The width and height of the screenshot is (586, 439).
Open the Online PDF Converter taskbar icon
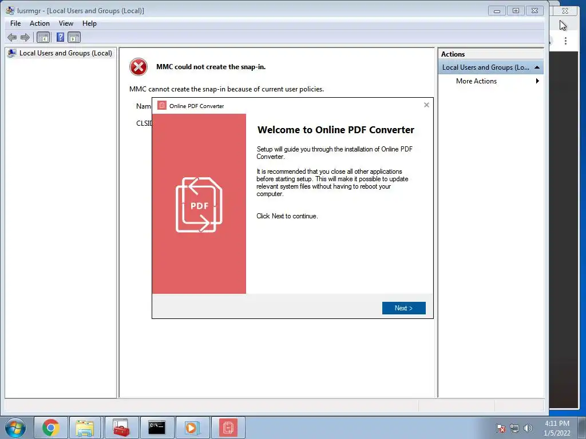[x=228, y=428]
